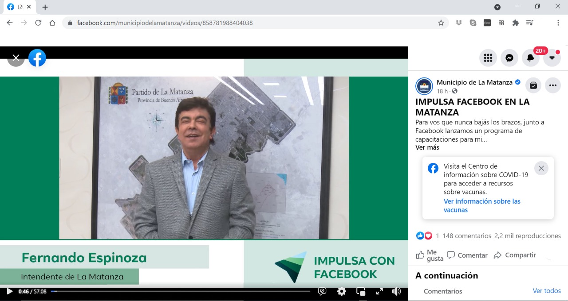The width and height of the screenshot is (568, 301).
Task: Click the public globe privacy icon
Action: point(454,91)
